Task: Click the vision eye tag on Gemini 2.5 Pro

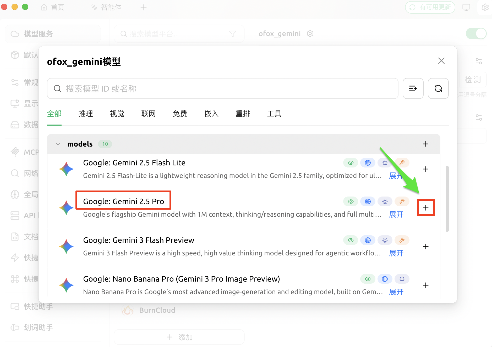Action: click(x=351, y=202)
